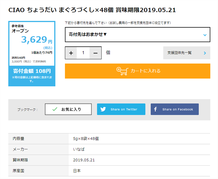This screenshot has height=179, width=218.
Task: Open the 支援団体先一覧 list link
Action: (187, 53)
